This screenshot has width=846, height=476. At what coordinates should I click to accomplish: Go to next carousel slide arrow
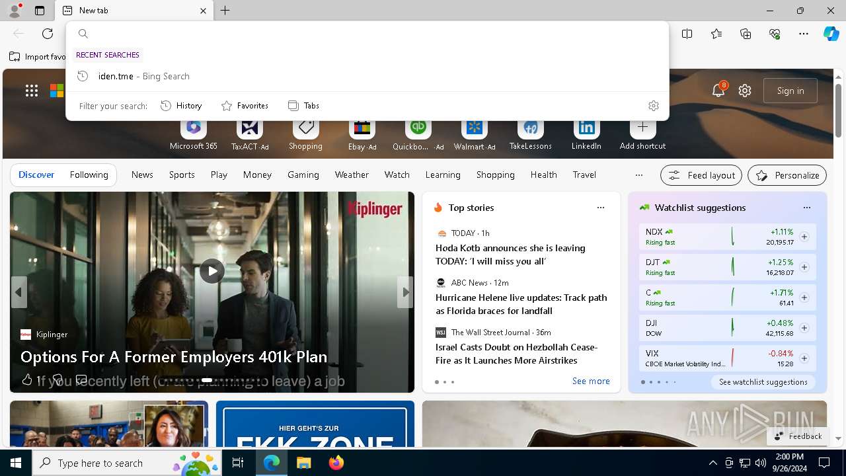405,292
